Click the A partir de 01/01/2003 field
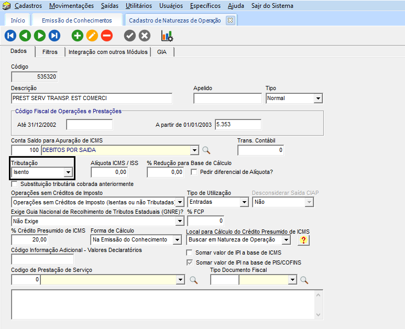 [x=238, y=125]
